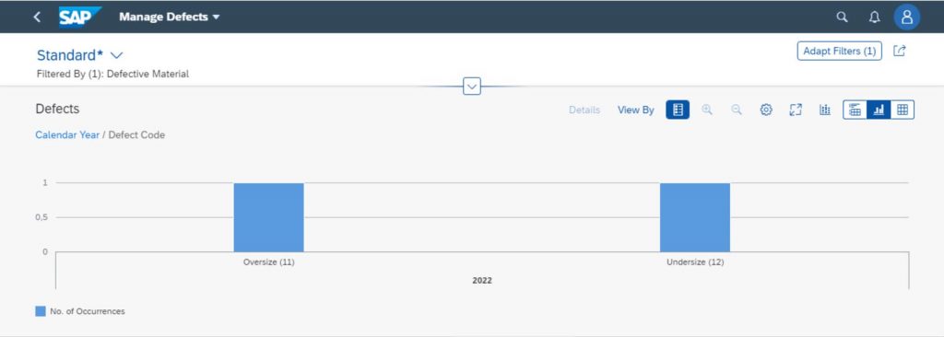944x337 pixels.
Task: Switch to chart-only view
Action: pyautogui.click(x=879, y=110)
